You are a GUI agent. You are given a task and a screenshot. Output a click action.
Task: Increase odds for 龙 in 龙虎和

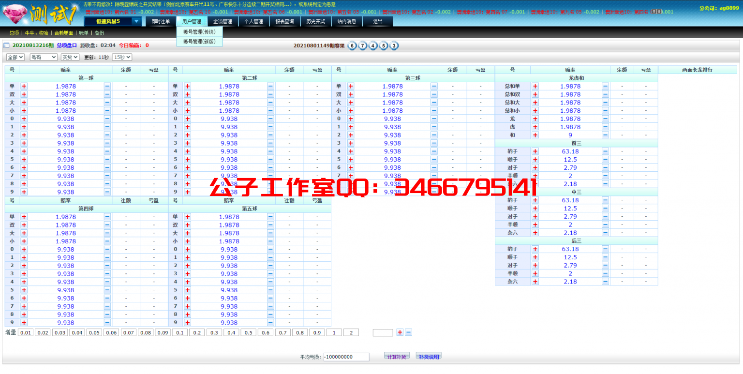coord(535,119)
